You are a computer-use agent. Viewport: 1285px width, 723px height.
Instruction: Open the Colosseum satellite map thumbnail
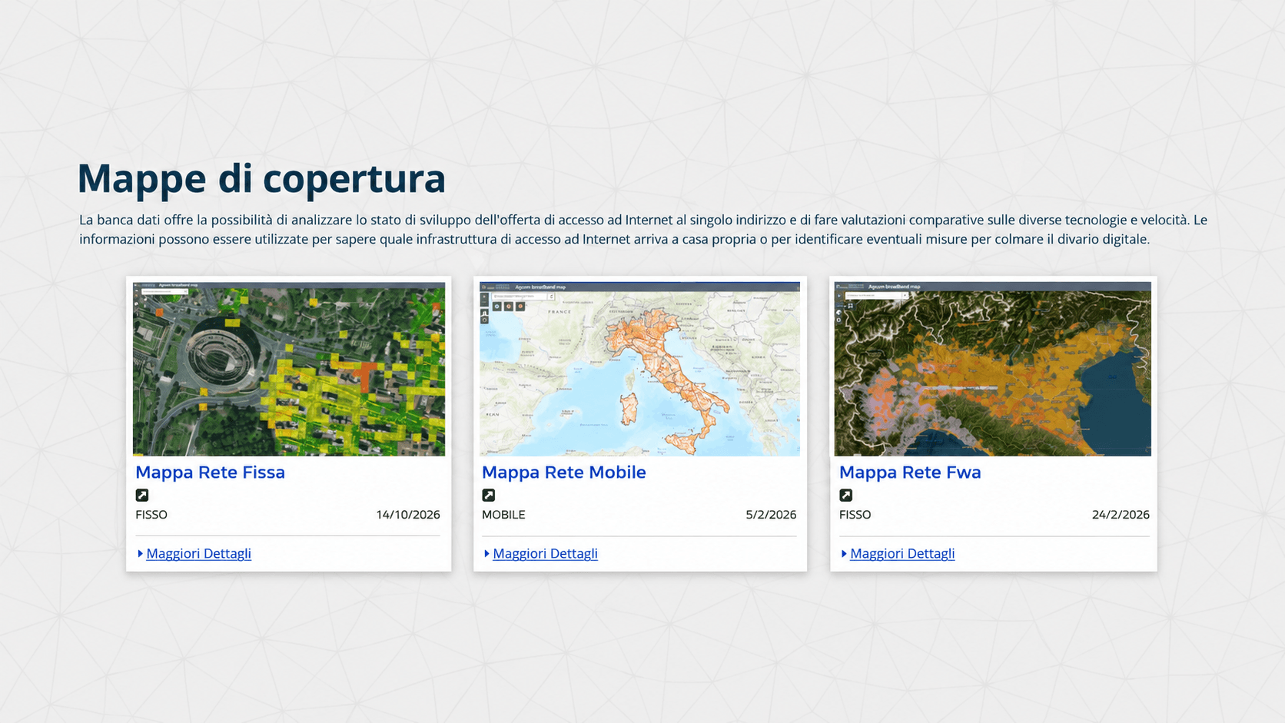click(289, 369)
